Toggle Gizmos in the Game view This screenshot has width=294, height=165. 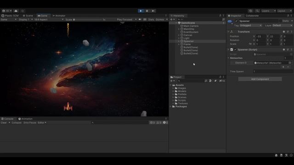(160, 19)
